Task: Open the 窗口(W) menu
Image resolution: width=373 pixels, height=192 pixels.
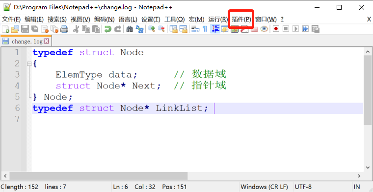Action: [x=266, y=19]
